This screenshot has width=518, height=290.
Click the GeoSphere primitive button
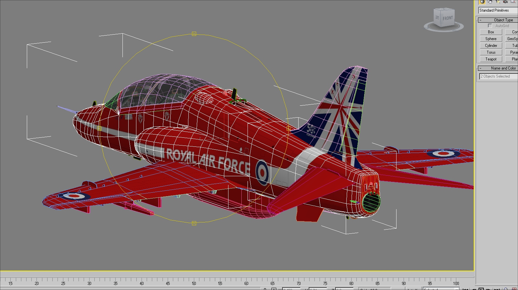point(512,39)
